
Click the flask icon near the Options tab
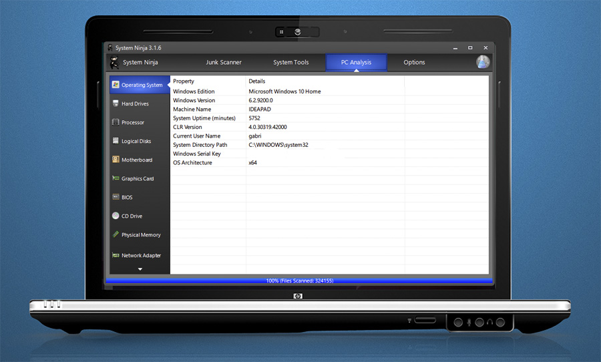tap(483, 61)
